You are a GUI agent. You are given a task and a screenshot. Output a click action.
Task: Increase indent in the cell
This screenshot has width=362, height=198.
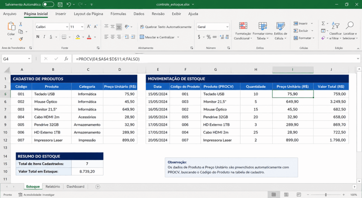click(133, 37)
